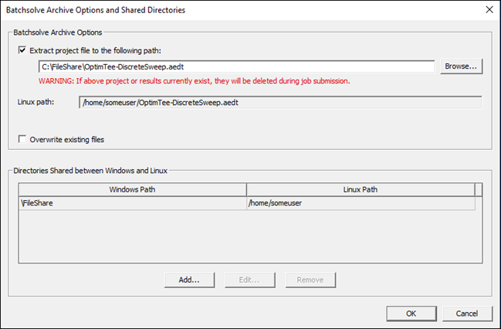501x329 pixels.
Task: Click the read-only Linux path field
Action: coord(280,102)
